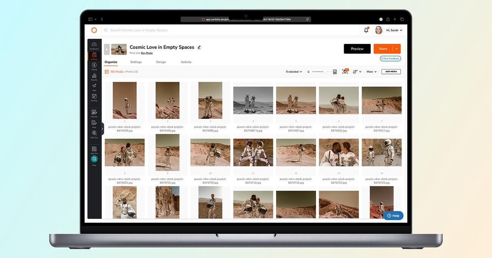Switch to the Settings tab

(136, 62)
